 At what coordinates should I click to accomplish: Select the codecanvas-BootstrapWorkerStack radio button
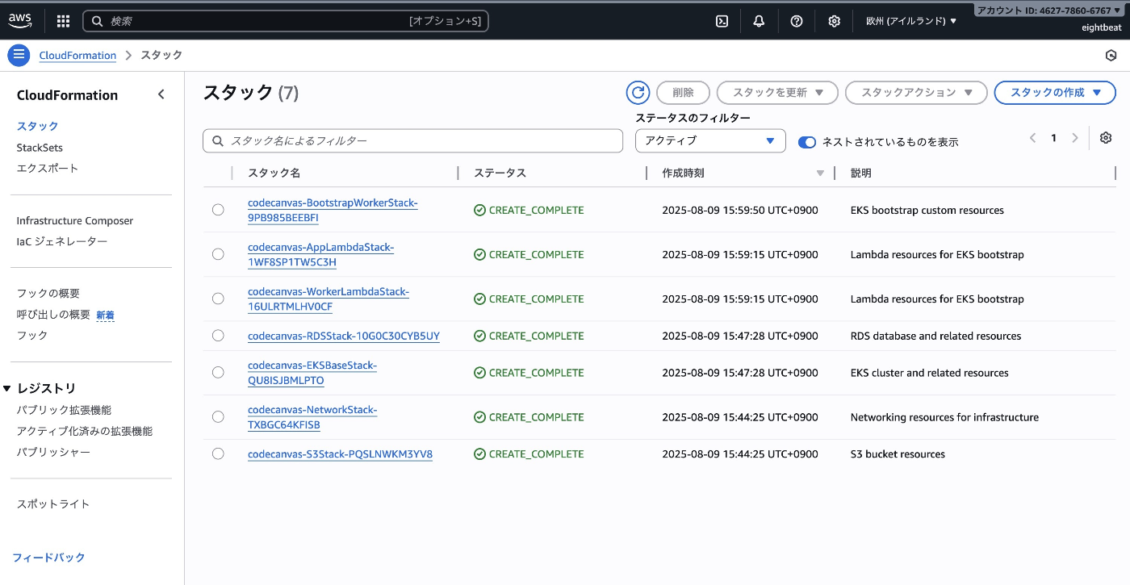tap(218, 210)
